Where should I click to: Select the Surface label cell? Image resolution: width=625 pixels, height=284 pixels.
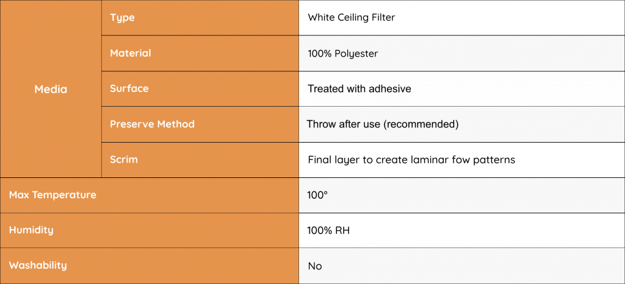tap(129, 88)
